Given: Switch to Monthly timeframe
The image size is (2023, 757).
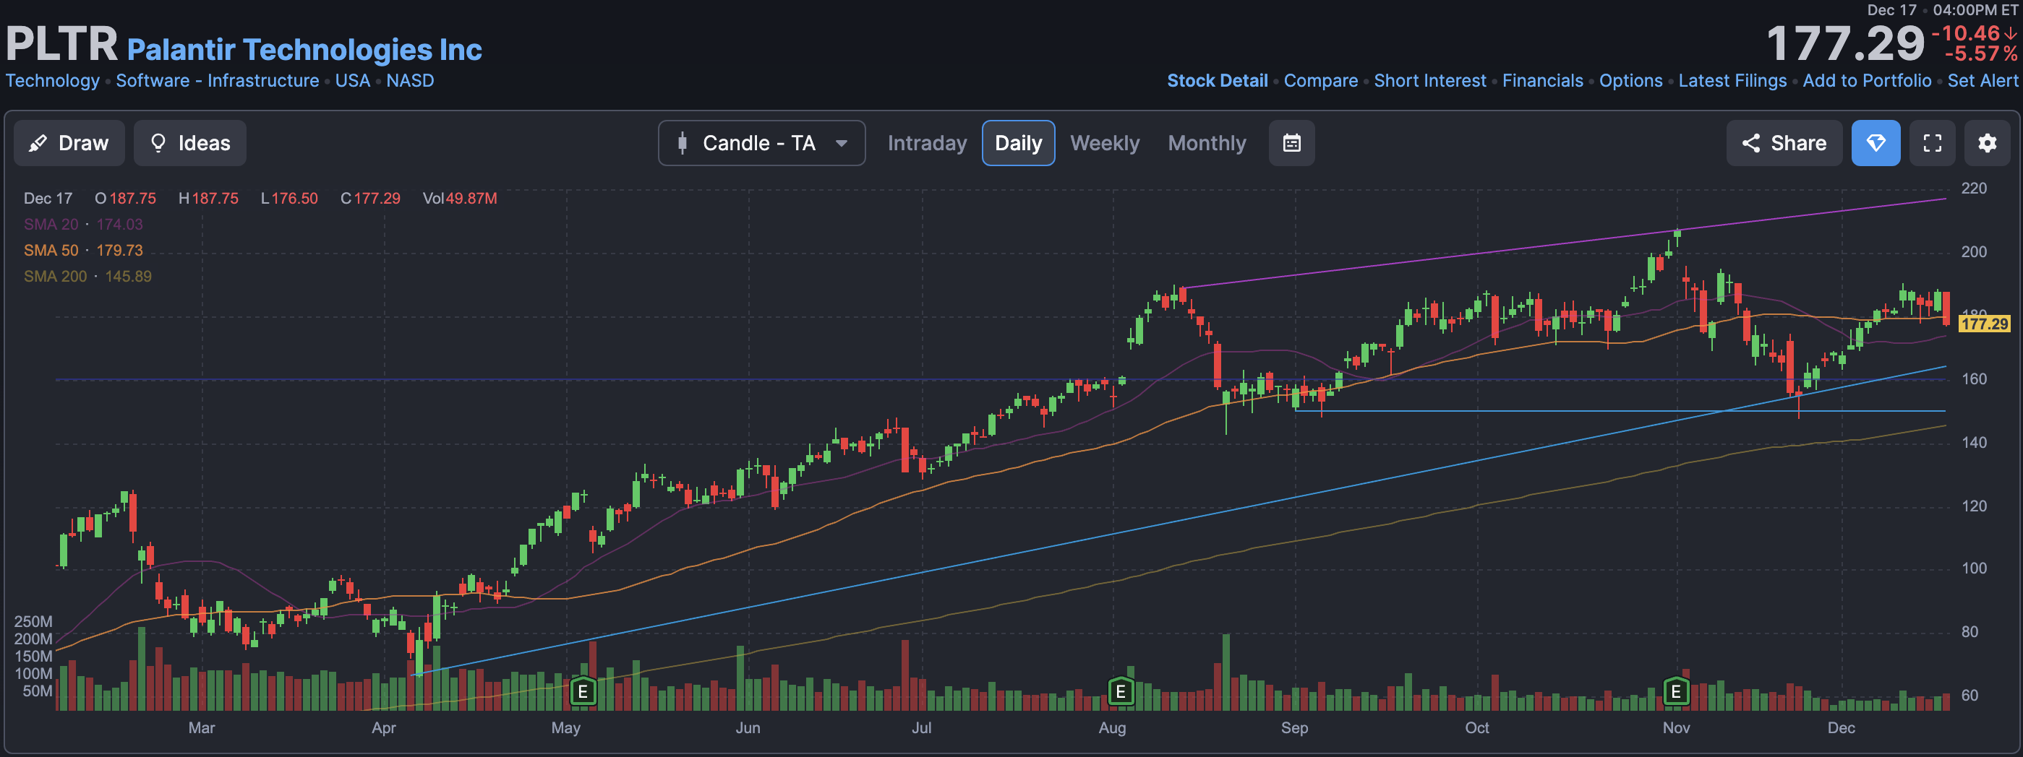Looking at the screenshot, I should point(1207,143).
